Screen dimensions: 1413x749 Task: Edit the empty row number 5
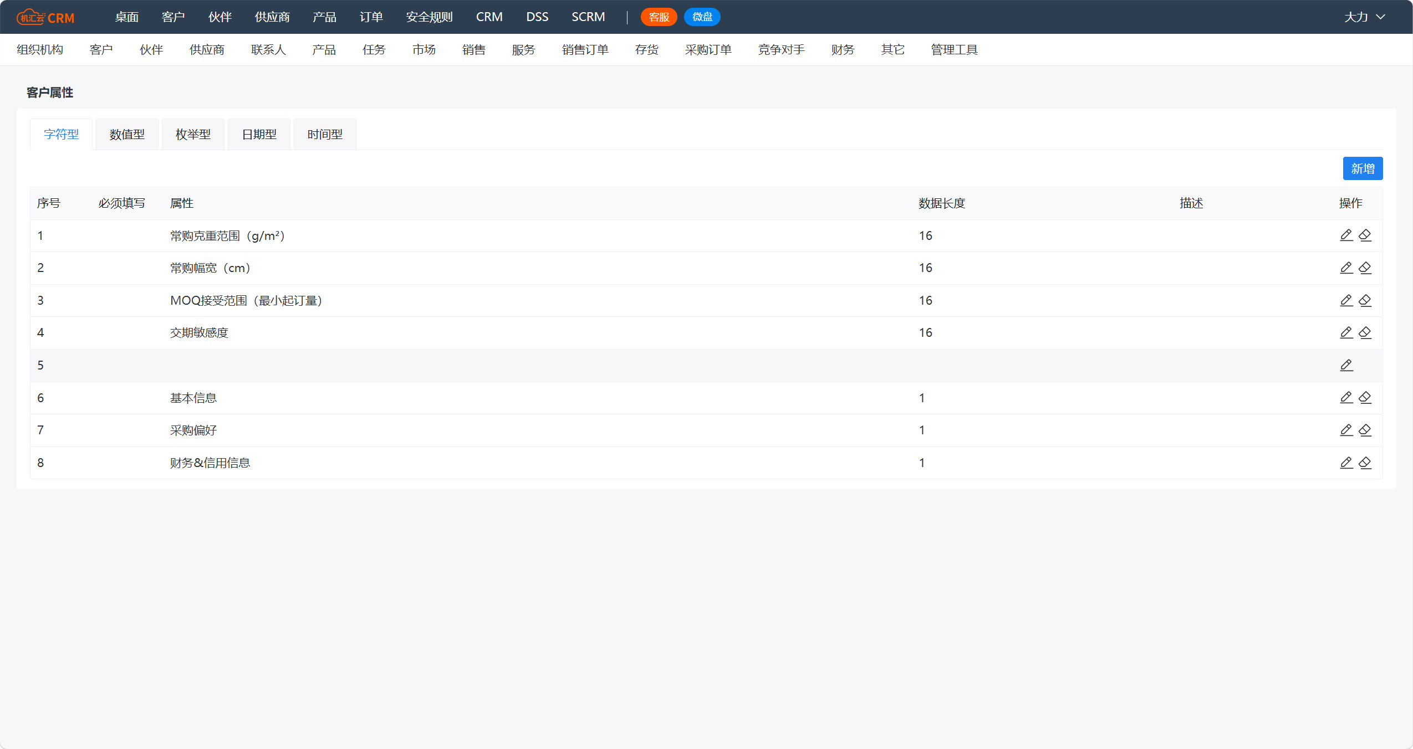[x=1346, y=365]
